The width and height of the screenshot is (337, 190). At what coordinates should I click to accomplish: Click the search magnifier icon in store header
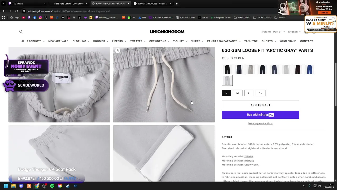[21, 32]
